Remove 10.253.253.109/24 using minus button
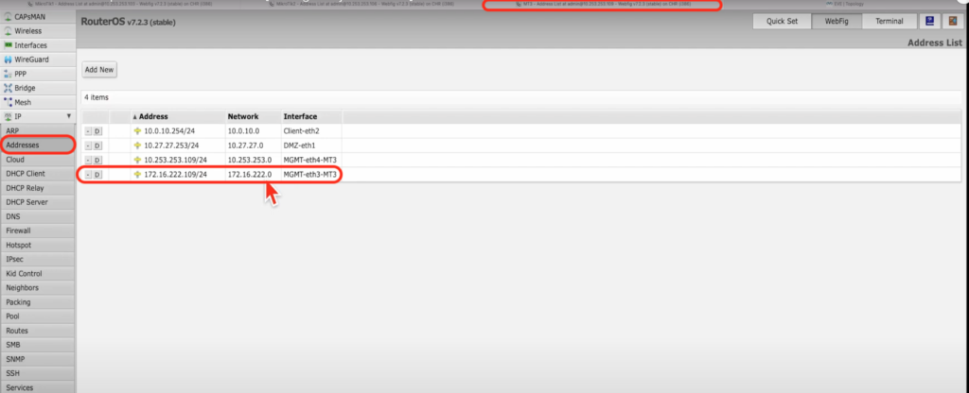The height and width of the screenshot is (393, 969). point(88,161)
